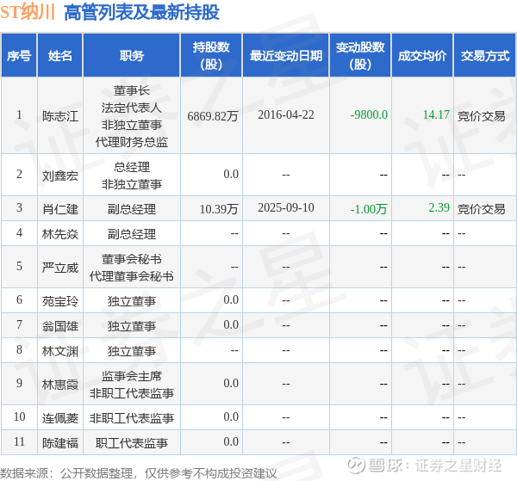
Task: Click the name 林惠霞 in row 9
Action: 60,384
